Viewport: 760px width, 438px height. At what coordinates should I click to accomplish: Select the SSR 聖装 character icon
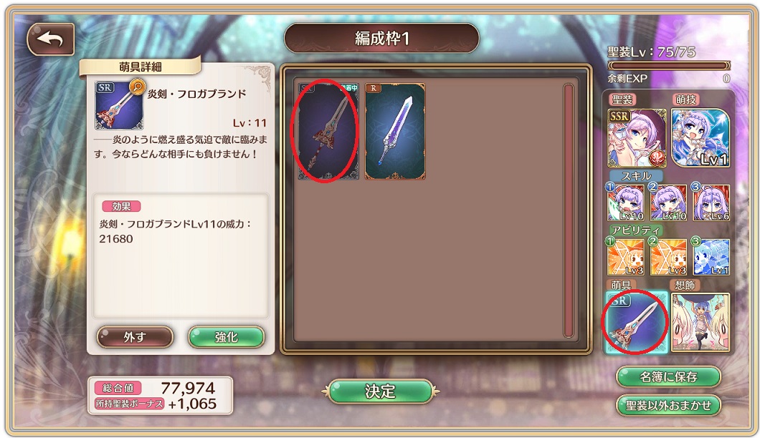click(637, 138)
